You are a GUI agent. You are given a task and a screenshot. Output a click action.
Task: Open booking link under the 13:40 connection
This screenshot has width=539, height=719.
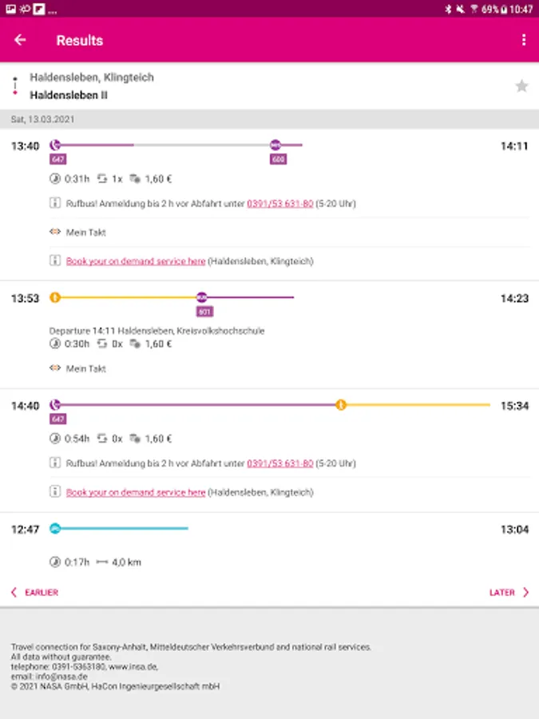pyautogui.click(x=136, y=261)
